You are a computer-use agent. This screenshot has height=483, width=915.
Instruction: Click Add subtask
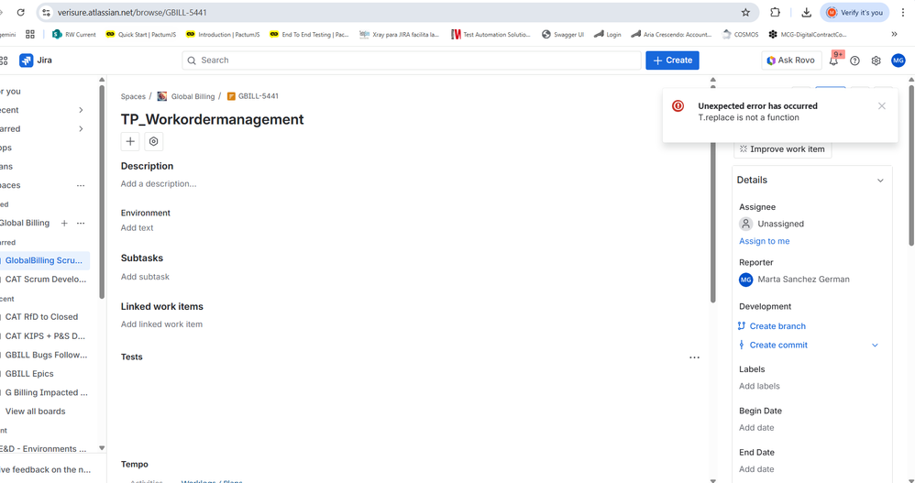[x=145, y=277]
